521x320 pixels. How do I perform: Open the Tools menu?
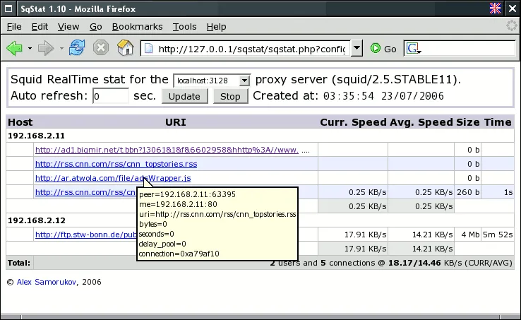point(184,26)
